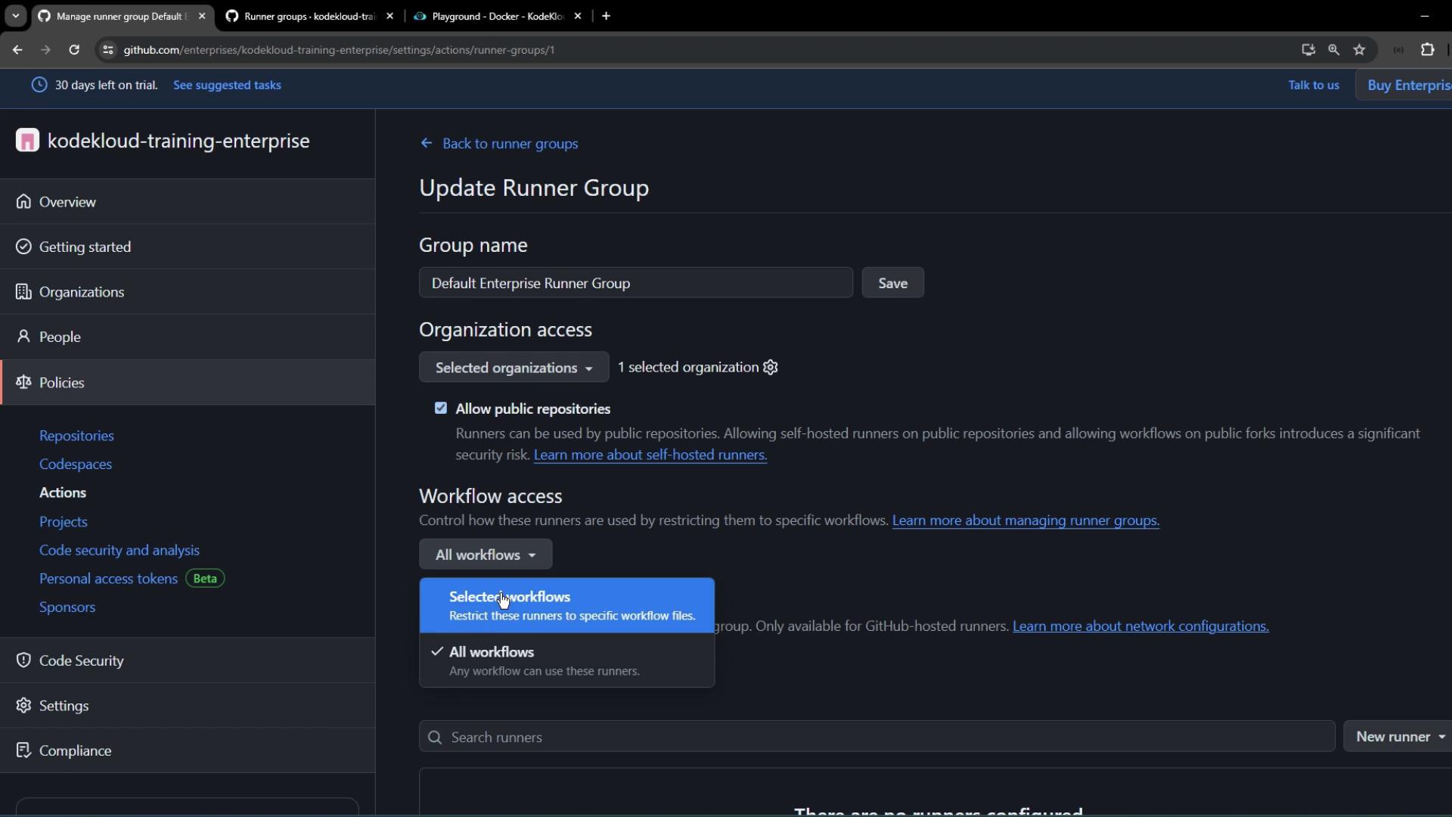Image resolution: width=1452 pixels, height=817 pixels.
Task: Focus the Search runners field
Action: (x=877, y=737)
